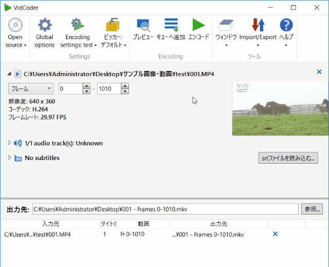This screenshot has width=329, height=267.
Task: Maximize the VidCoder window
Action: tap(294, 8)
